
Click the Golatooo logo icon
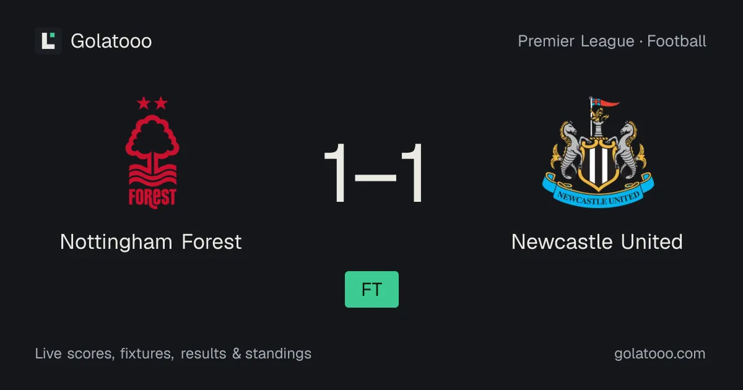coord(48,41)
